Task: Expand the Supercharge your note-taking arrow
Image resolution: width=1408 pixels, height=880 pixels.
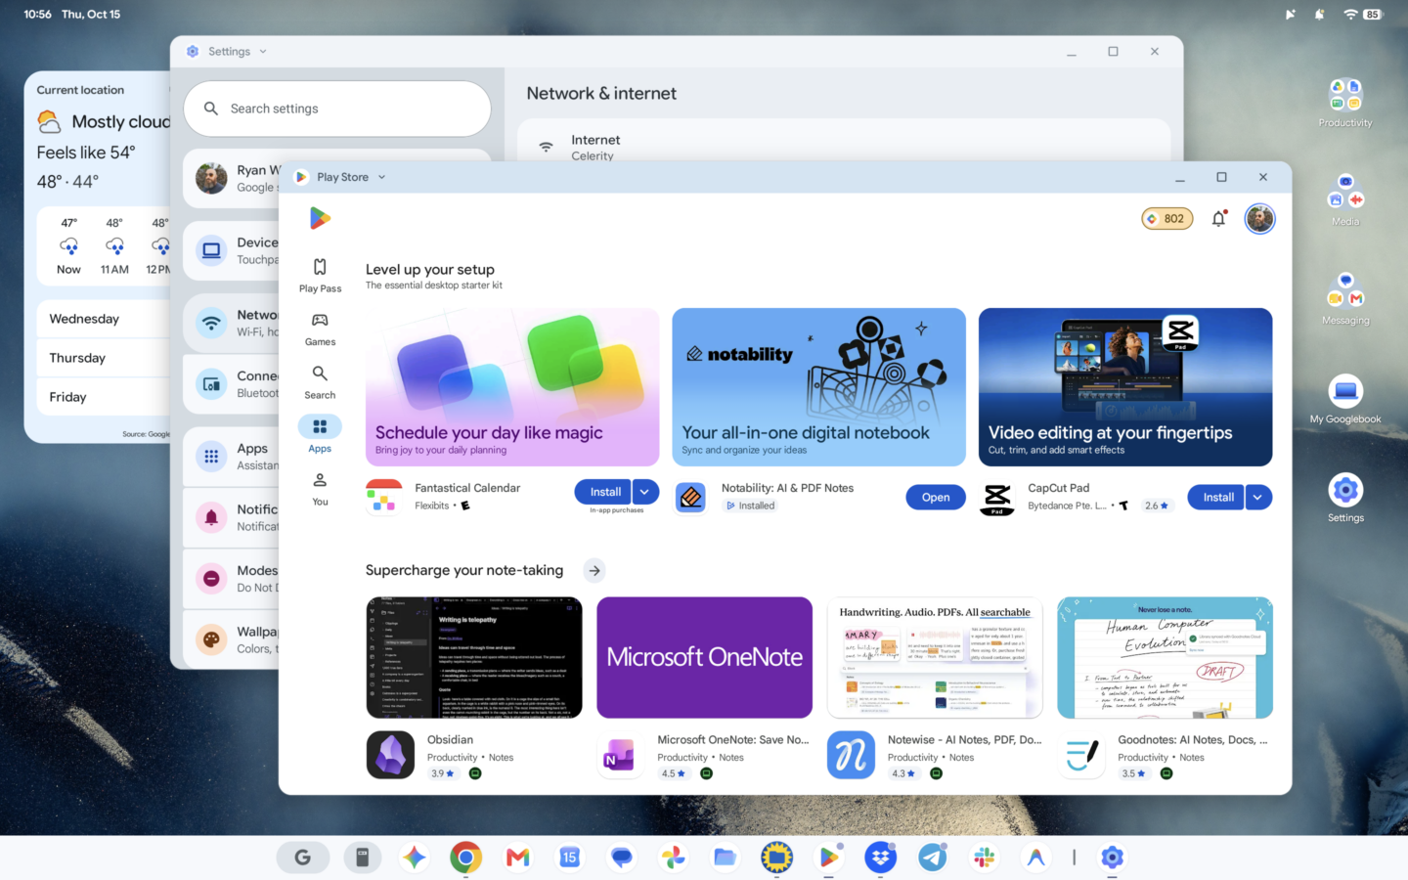Action: 594,570
